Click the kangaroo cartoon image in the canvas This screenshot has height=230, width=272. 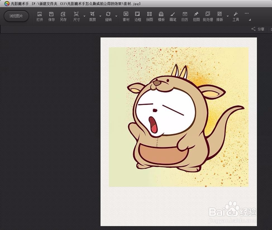tap(179, 117)
